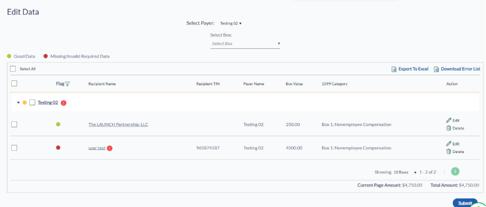
Task: Go to page 1 in pagination
Action: (x=455, y=172)
